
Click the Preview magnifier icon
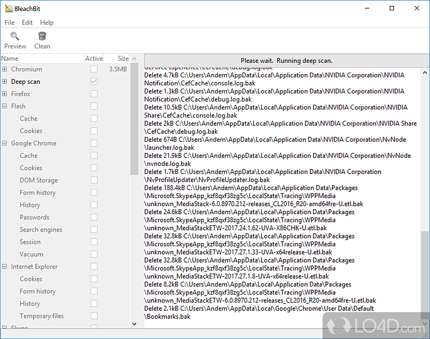pos(15,36)
